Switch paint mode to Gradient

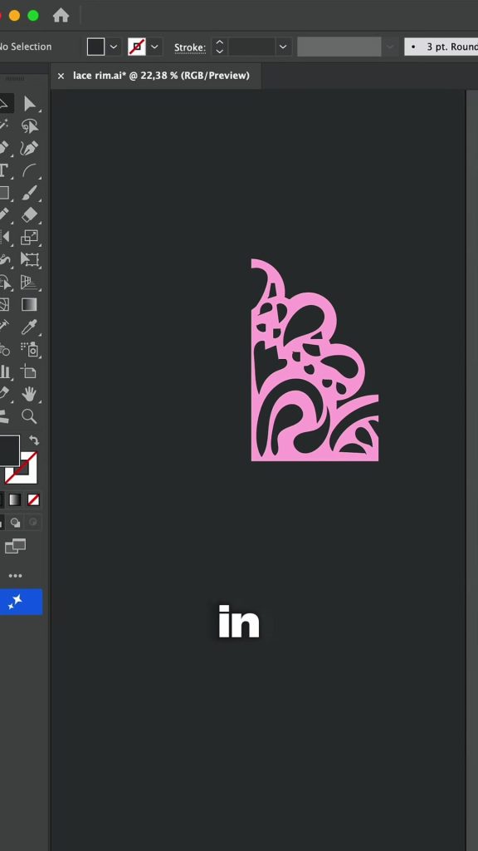pos(15,499)
